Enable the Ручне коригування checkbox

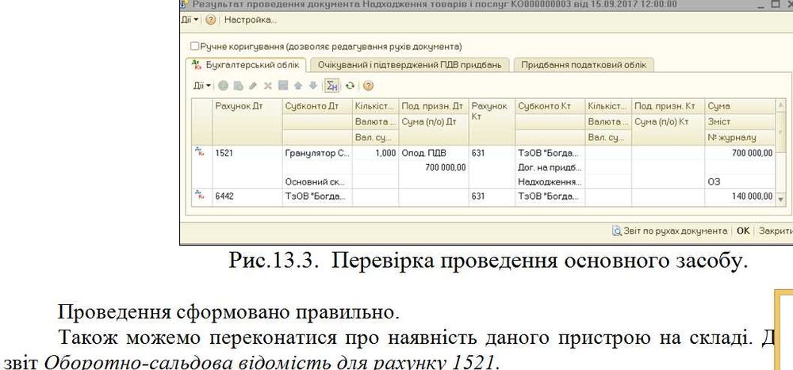pos(195,47)
